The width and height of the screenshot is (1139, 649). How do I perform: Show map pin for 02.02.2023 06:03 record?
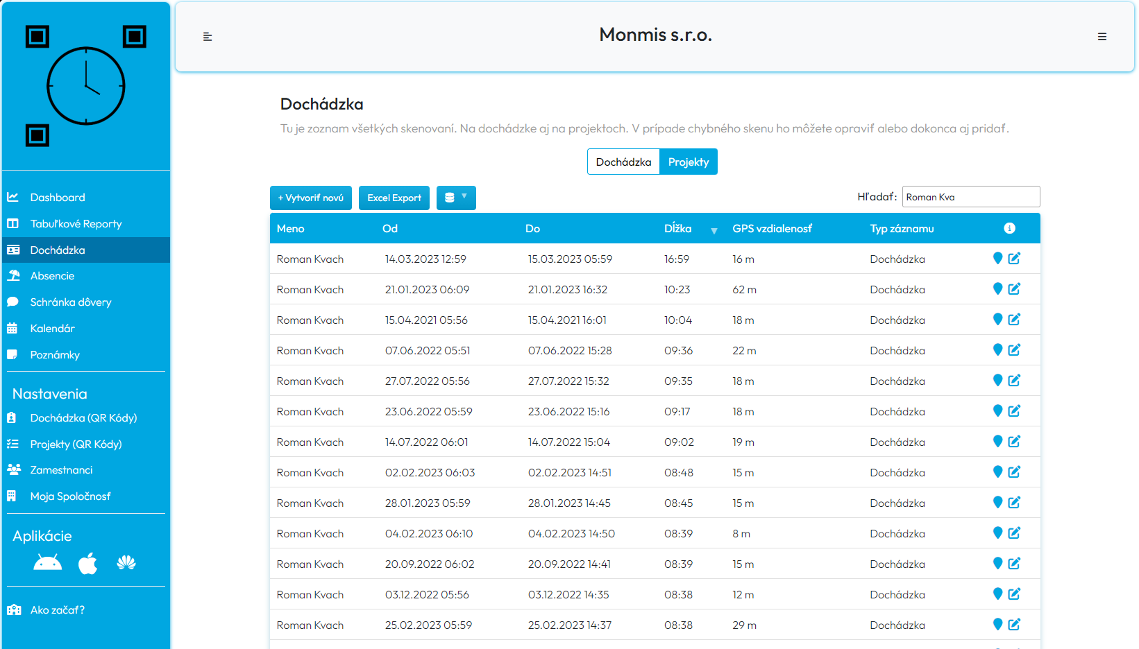click(x=998, y=471)
